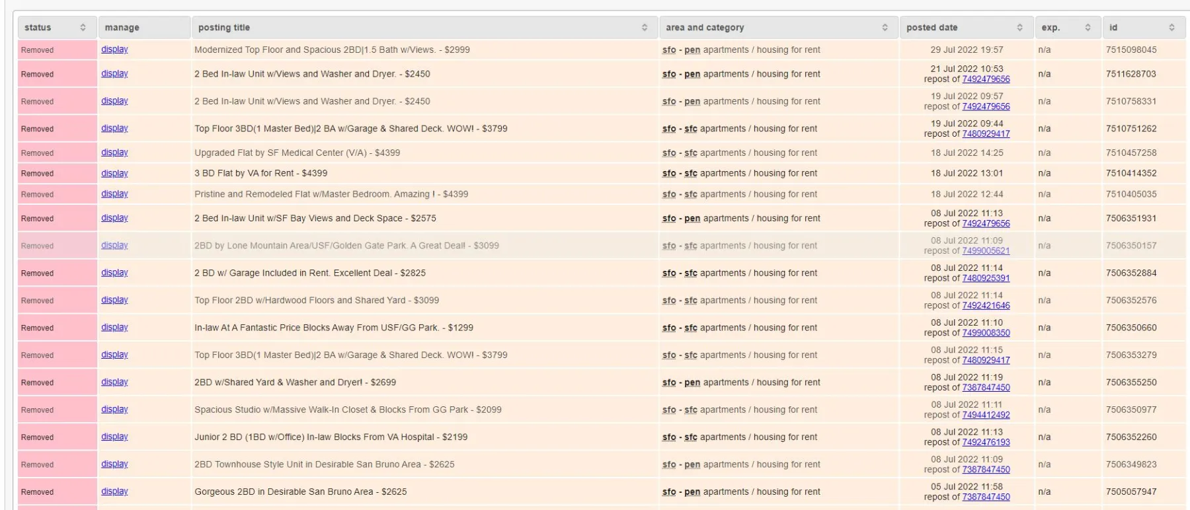This screenshot has width=1190, height=510.
Task: Click repost link 7499005621
Action: pyautogui.click(x=986, y=251)
